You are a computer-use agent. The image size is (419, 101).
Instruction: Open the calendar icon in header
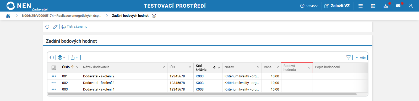click(x=373, y=6)
